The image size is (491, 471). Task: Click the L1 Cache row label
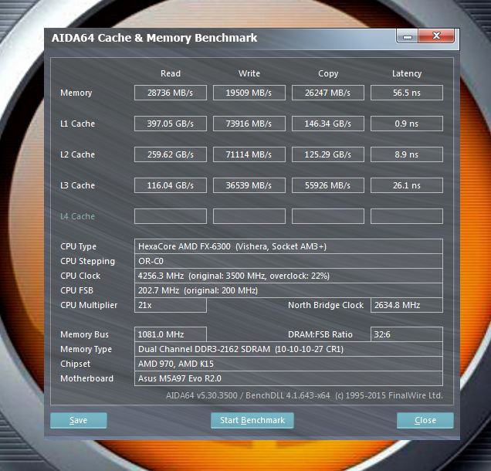click(77, 124)
